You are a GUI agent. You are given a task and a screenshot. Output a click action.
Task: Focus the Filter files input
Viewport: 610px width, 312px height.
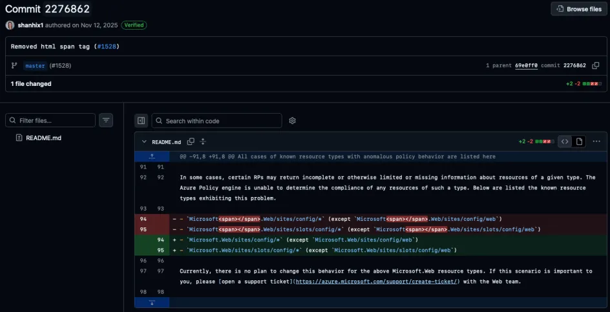coord(50,120)
